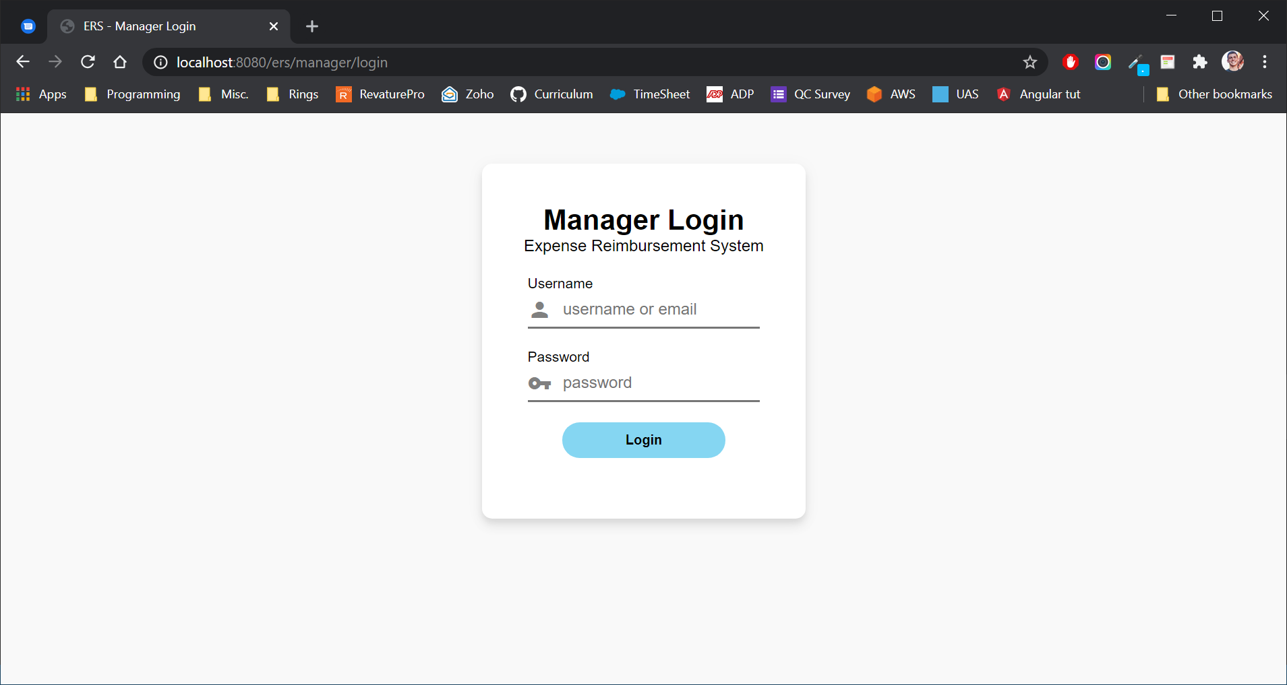1287x685 pixels.
Task: Open the TimeSheet bookmark
Action: 650,94
